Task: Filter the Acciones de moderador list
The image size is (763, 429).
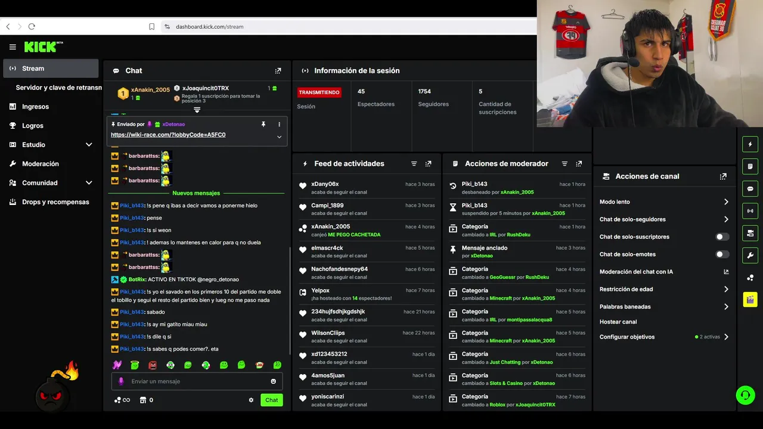Action: tap(565, 164)
